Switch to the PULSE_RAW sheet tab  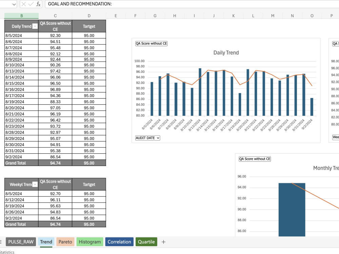21,242
